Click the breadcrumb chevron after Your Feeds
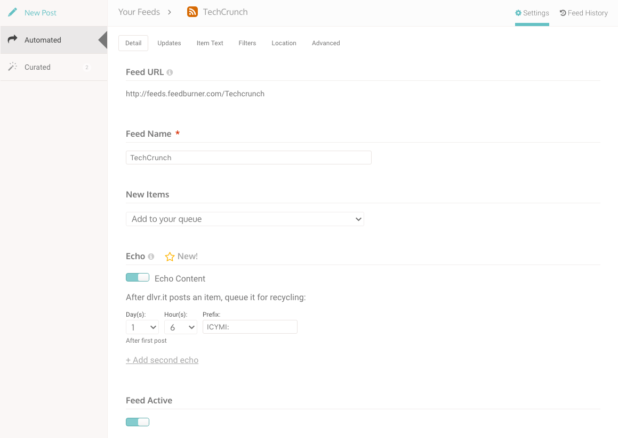618x438 pixels. click(x=170, y=12)
